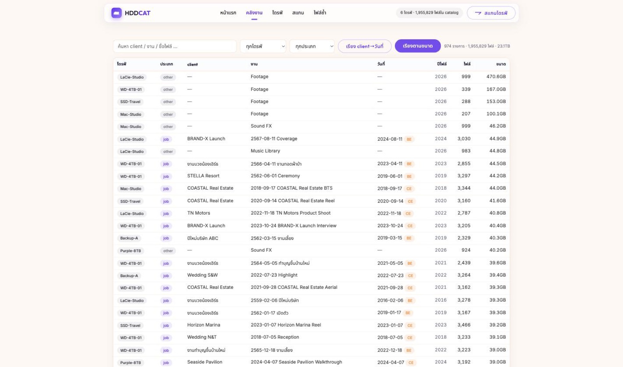Select the TN Motors Product Shoot row
The width and height of the screenshot is (623, 367).
(x=311, y=213)
